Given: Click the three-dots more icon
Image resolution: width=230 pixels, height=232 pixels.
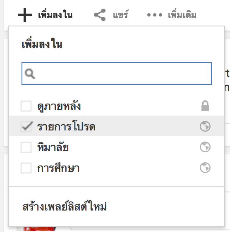Looking at the screenshot, I should (155, 15).
